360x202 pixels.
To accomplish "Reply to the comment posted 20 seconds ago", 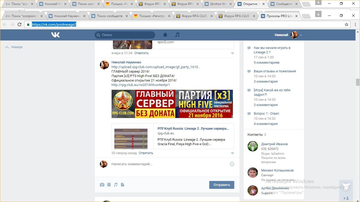I will click(x=146, y=153).
